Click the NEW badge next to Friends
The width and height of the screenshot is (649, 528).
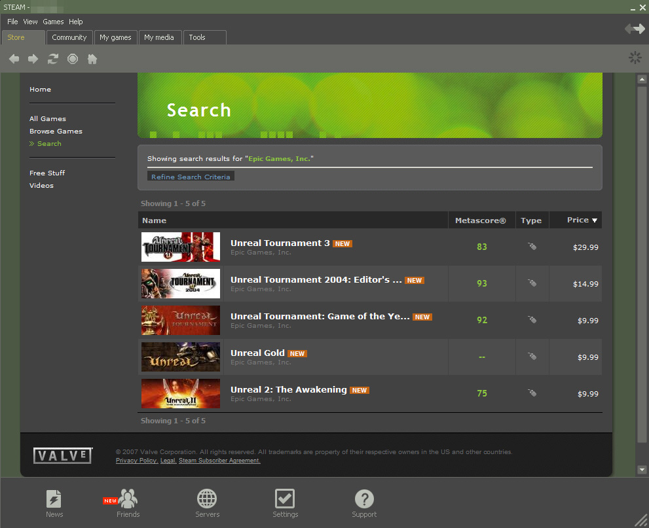pyautogui.click(x=110, y=501)
